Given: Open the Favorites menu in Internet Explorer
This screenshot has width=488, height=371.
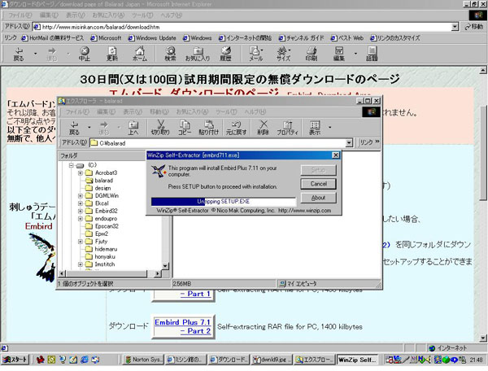Looking at the screenshot, I should [x=109, y=15].
